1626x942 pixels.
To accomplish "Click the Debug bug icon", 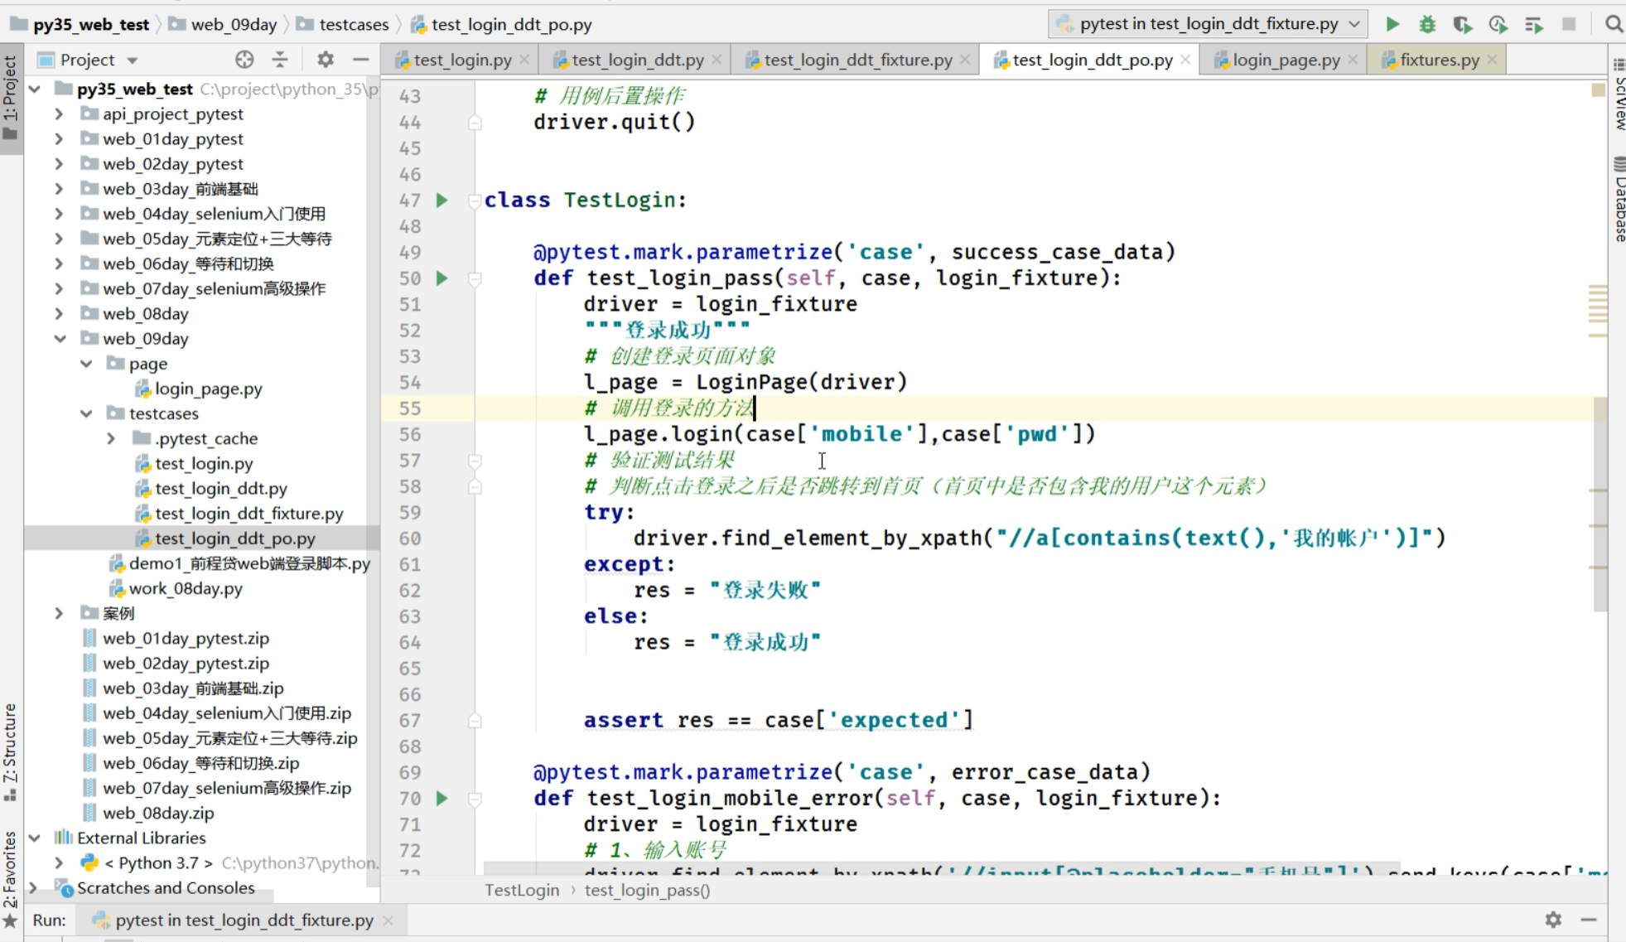I will [x=1427, y=24].
